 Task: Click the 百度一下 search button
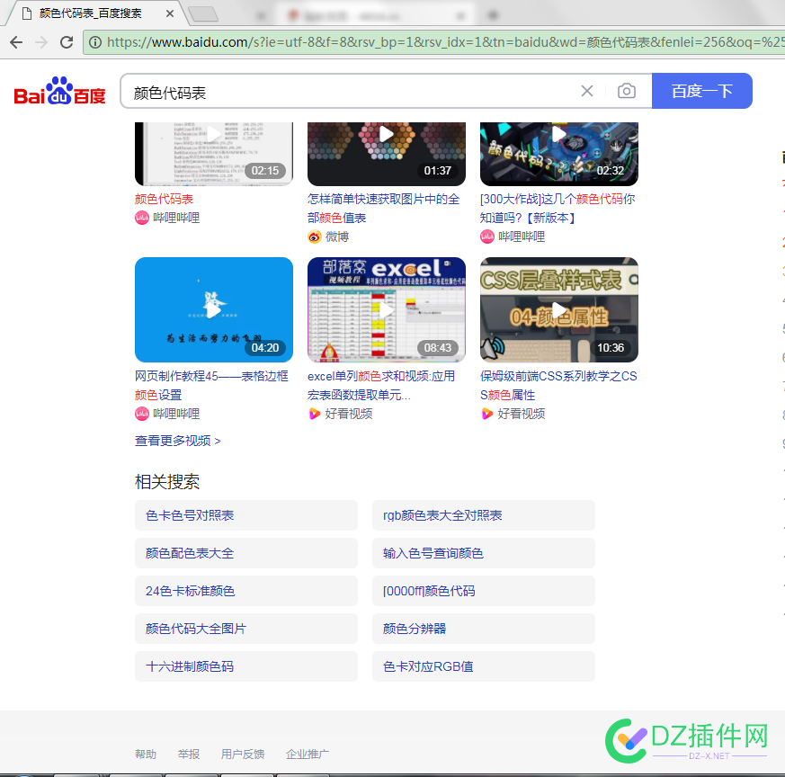[702, 91]
